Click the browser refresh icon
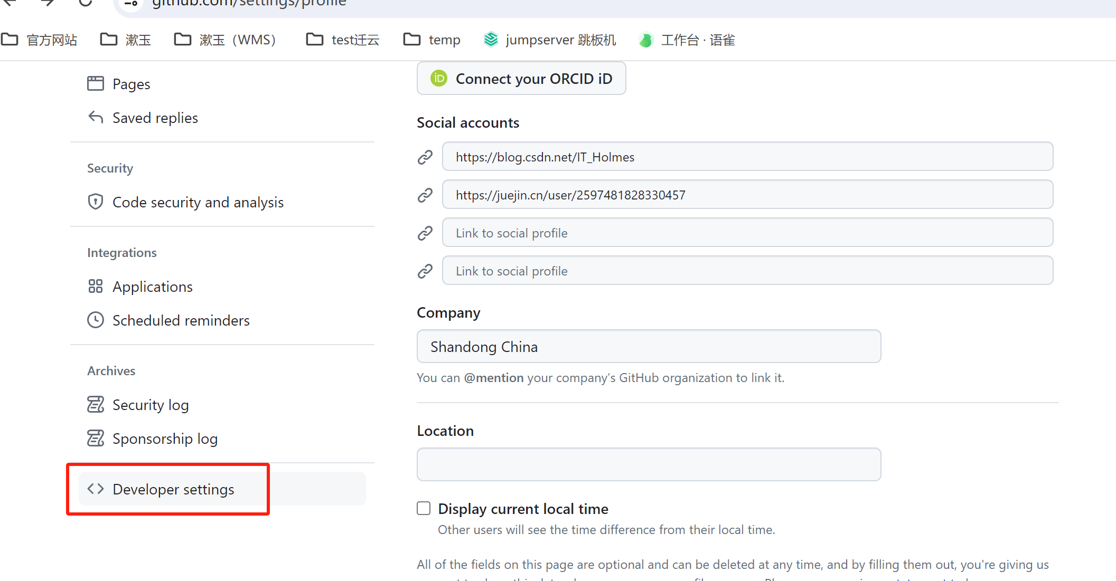Image resolution: width=1116 pixels, height=581 pixels. (x=86, y=3)
